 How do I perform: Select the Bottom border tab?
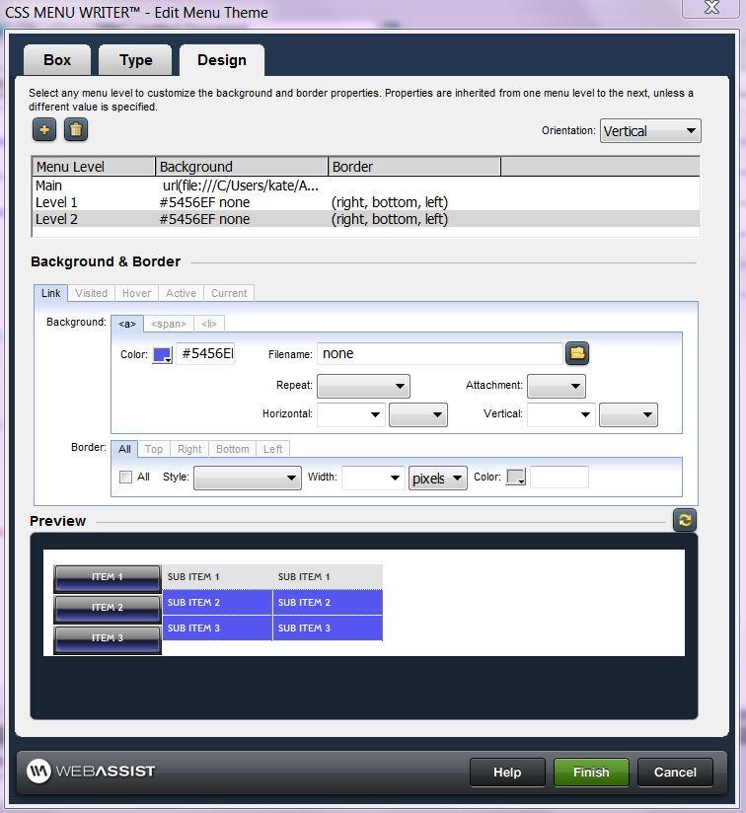pyautogui.click(x=232, y=449)
